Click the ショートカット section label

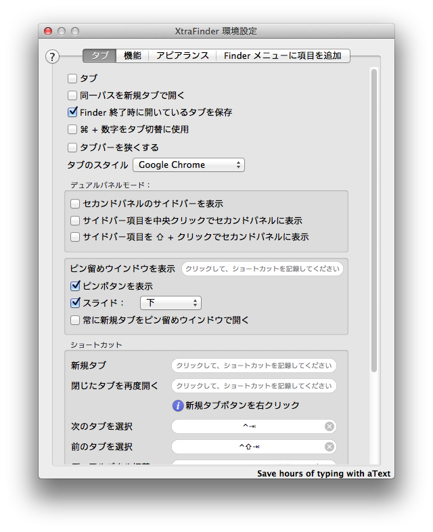tap(96, 345)
